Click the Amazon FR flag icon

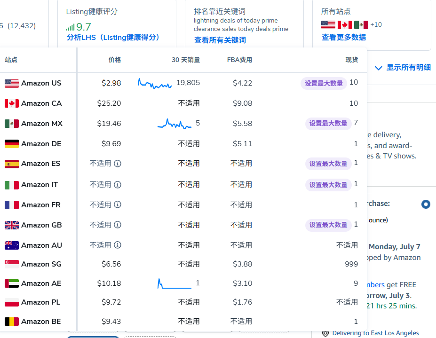click(x=12, y=205)
